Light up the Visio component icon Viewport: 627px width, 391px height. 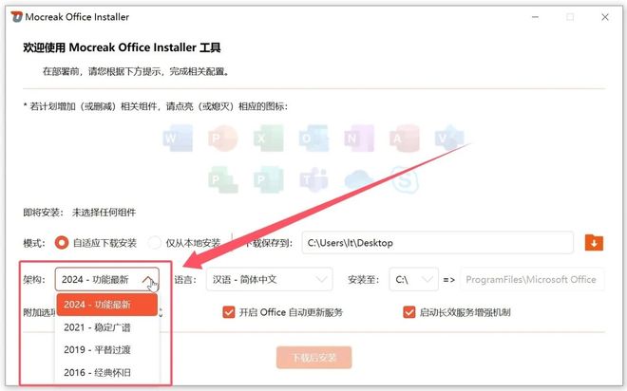click(x=449, y=139)
